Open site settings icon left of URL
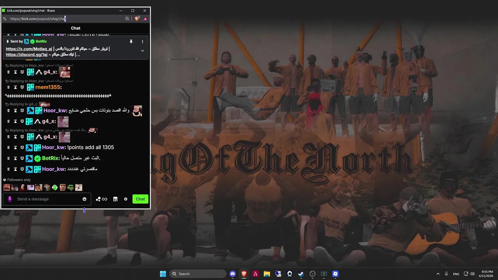Viewport: 498px width, 280px height. pos(5,19)
